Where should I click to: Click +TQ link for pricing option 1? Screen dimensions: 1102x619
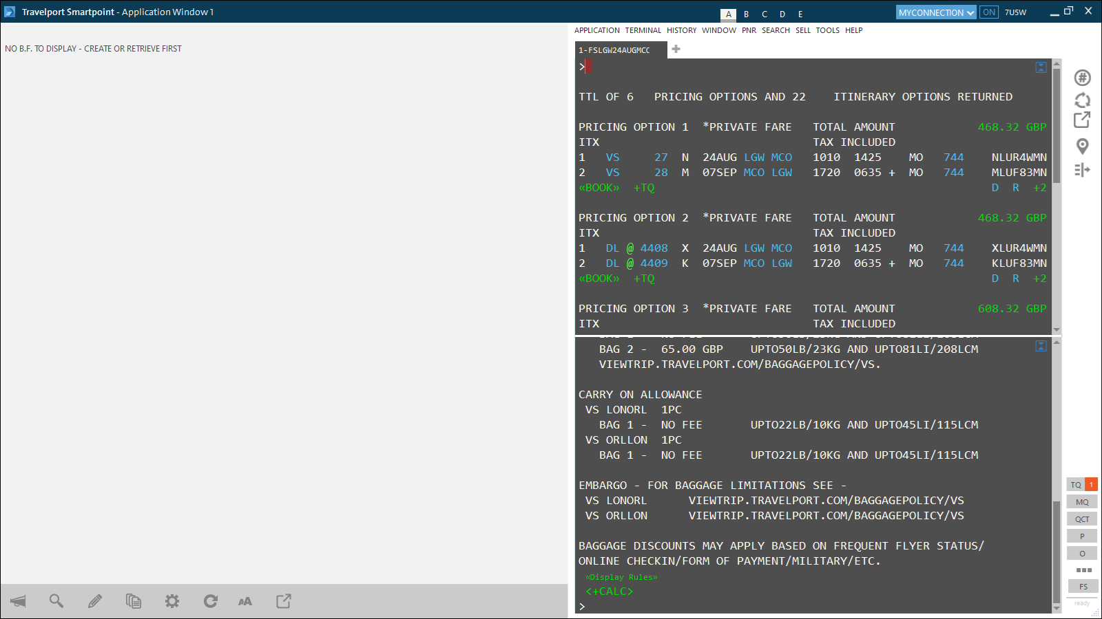tap(644, 188)
